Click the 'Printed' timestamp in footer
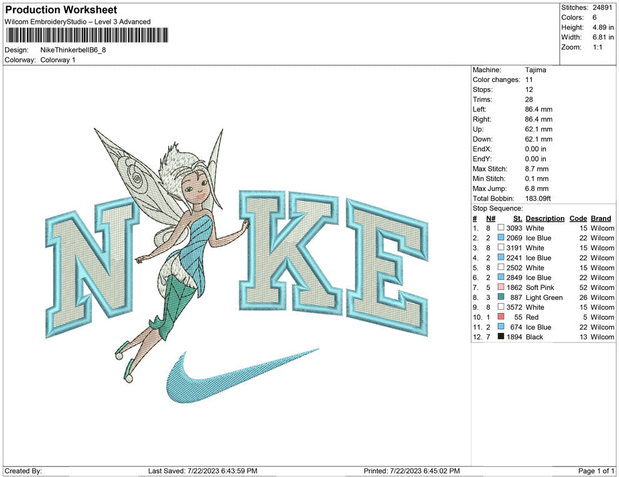The image size is (619, 477). pyautogui.click(x=411, y=471)
